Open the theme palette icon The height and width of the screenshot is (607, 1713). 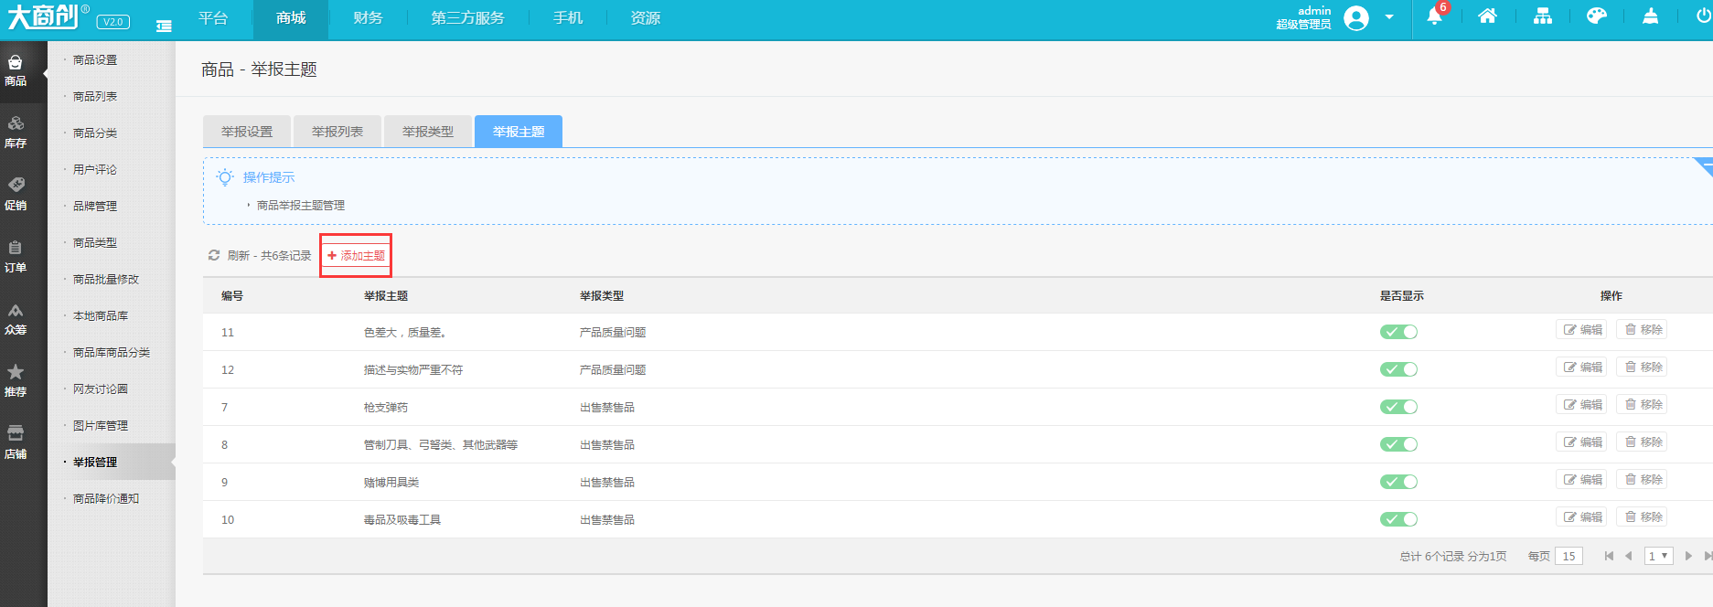click(1596, 16)
